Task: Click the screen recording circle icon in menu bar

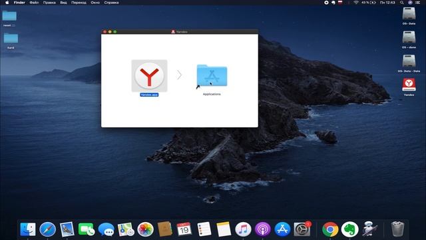Action: (x=326, y=3)
